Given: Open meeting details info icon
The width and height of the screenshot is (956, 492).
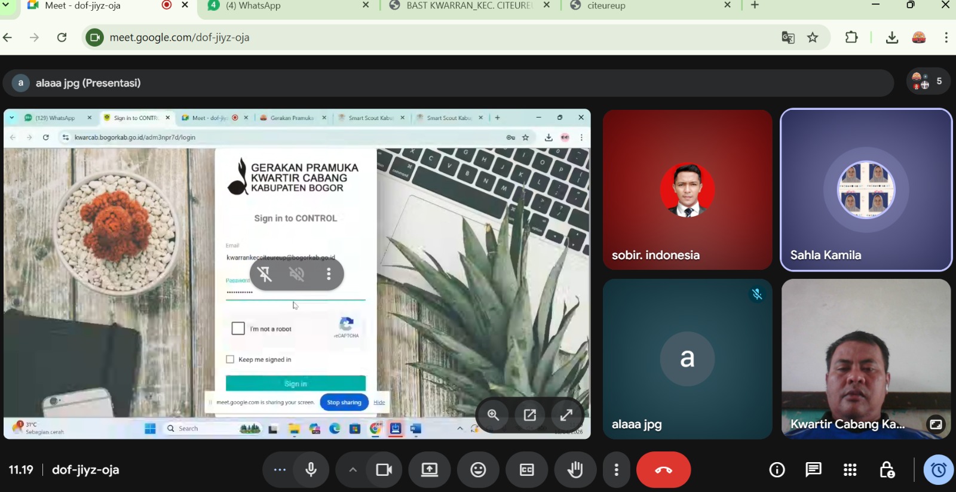Looking at the screenshot, I should tap(777, 470).
